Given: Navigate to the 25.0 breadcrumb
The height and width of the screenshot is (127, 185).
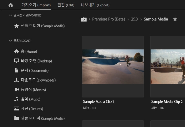Looking at the screenshot, I should pyautogui.click(x=134, y=19).
